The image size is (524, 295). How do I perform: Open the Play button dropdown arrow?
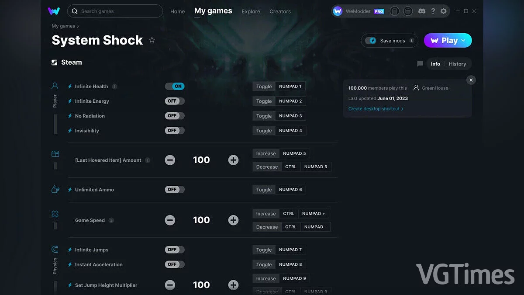[x=463, y=41]
